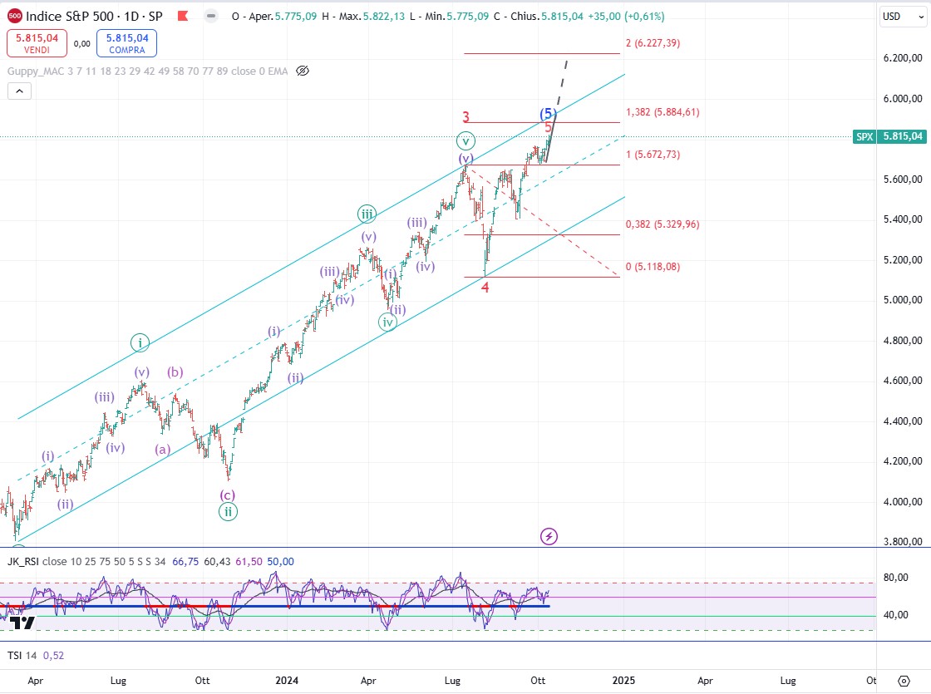This screenshot has height=694, width=931.
Task: Select the green circled ii wave label
Action: click(228, 512)
